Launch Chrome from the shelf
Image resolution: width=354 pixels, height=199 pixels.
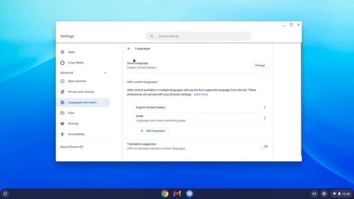click(x=165, y=193)
